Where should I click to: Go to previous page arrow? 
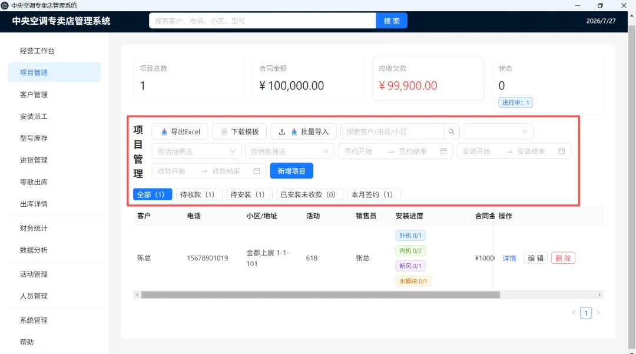574,312
